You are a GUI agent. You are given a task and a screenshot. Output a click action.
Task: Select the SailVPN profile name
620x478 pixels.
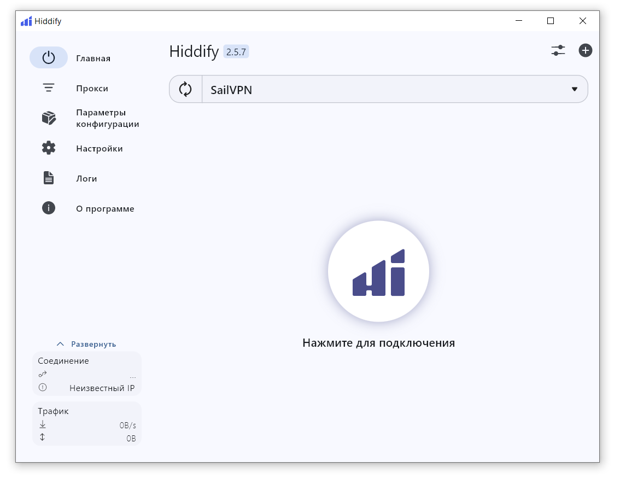(231, 90)
